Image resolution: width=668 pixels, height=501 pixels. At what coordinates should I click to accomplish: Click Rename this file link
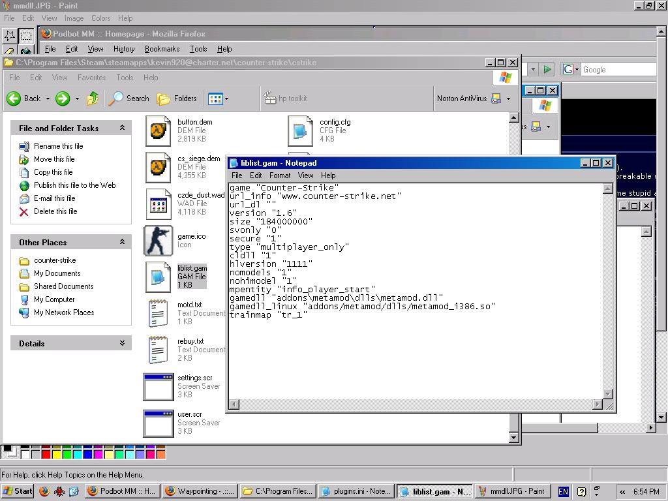(x=58, y=146)
